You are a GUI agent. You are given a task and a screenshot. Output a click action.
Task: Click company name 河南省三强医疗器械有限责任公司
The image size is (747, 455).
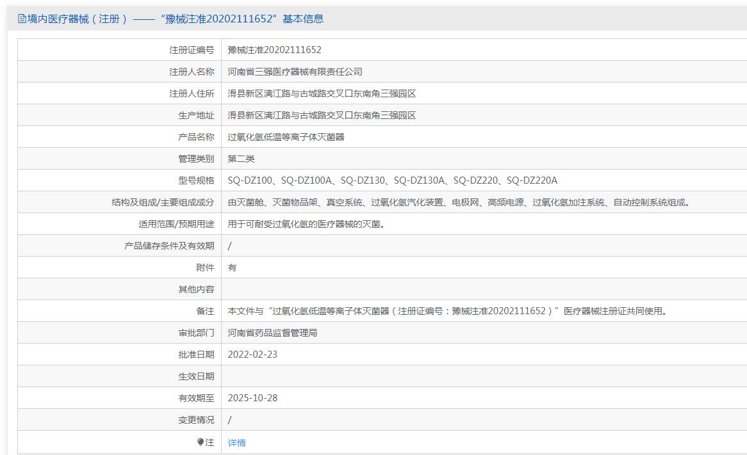[295, 72]
